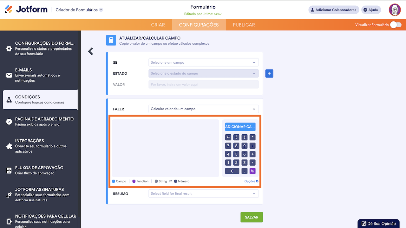Expand the FAZER action dropdown
This screenshot has height=228, width=406.
[x=203, y=109]
